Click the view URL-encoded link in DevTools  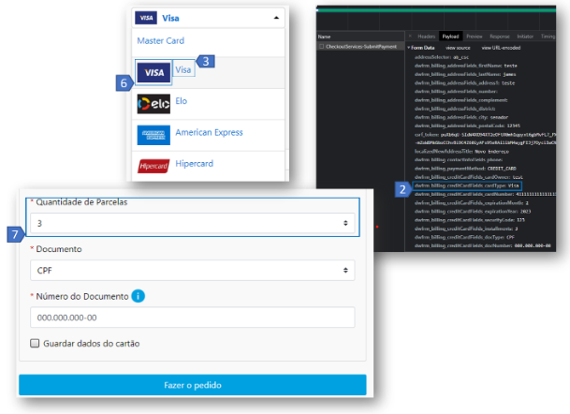pyautogui.click(x=501, y=48)
